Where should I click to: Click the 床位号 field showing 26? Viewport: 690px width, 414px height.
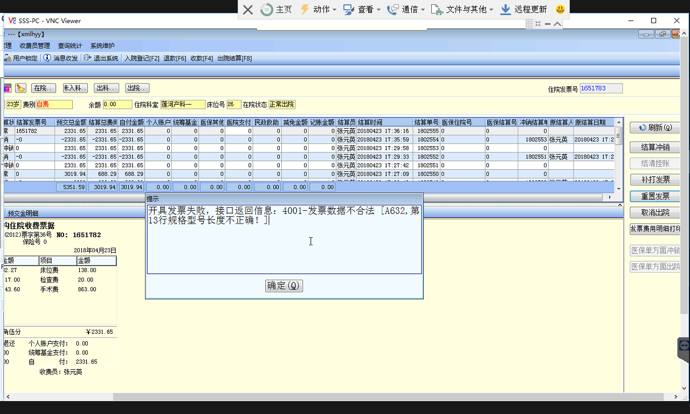coord(234,105)
